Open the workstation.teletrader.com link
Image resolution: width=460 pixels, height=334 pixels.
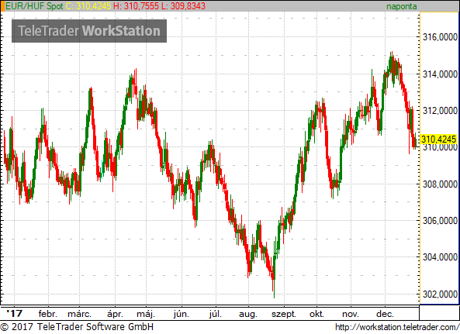point(397,327)
